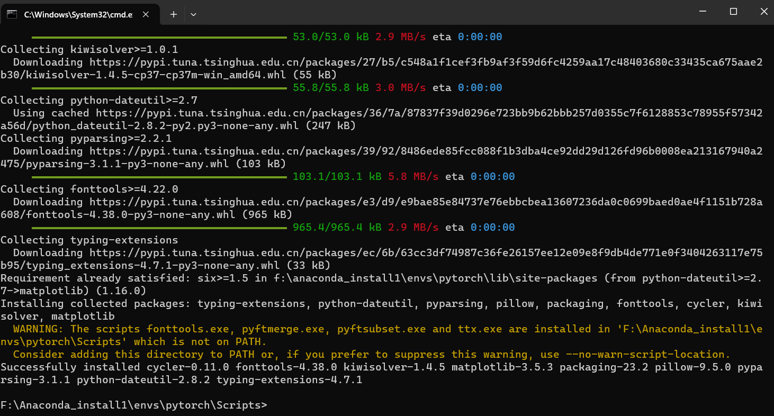Expand the new tab profile dropdown
This screenshot has height=416, width=774.
coord(193,14)
